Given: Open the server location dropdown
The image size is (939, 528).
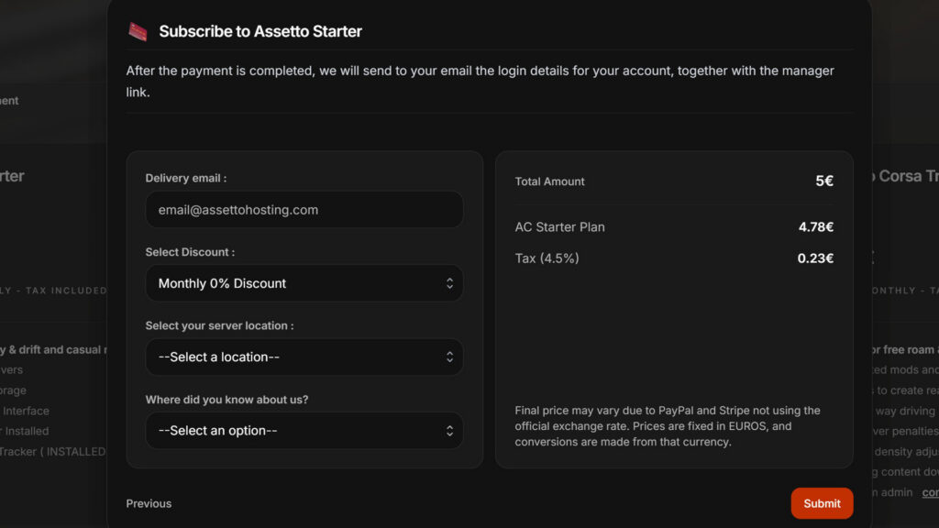Looking at the screenshot, I should pyautogui.click(x=304, y=357).
